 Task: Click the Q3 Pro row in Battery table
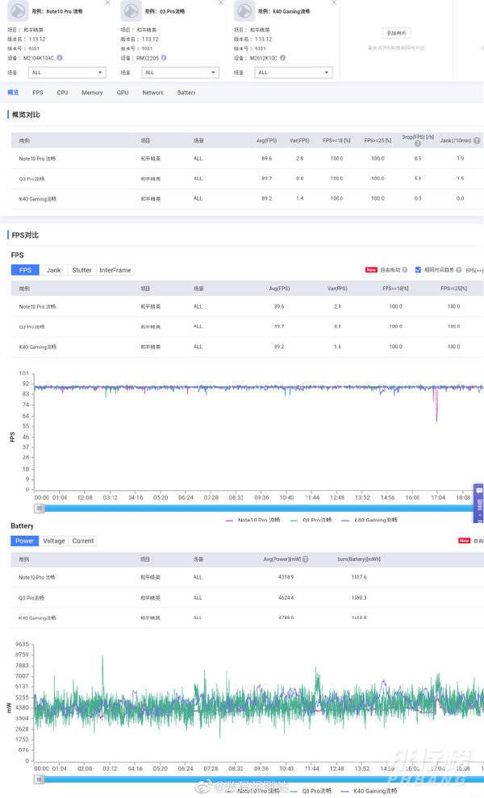tap(247, 597)
